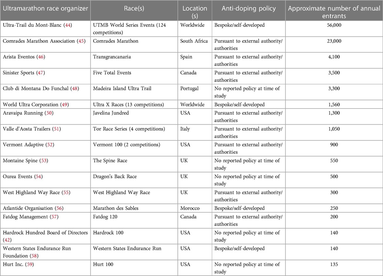Follow reference 49 for World Ultra Corporation
Image resolution: width=383 pixels, height=276 pixels.
[65, 105]
